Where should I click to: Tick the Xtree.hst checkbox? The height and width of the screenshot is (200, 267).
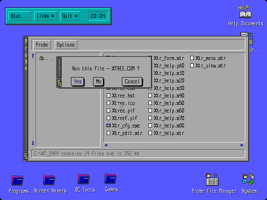[108, 95]
